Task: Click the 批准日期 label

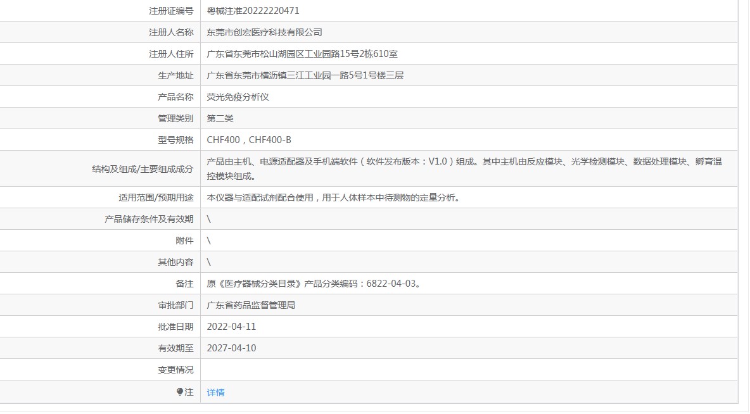Action: [x=175, y=327]
